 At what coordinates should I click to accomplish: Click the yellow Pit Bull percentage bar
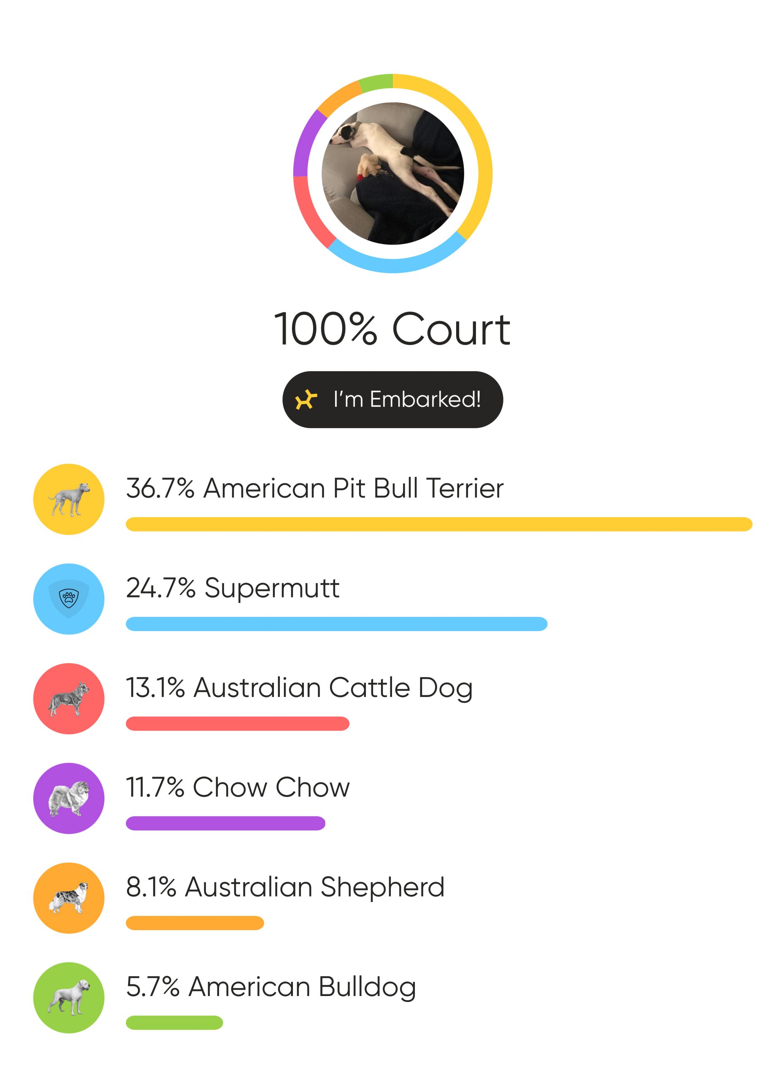pos(438,524)
